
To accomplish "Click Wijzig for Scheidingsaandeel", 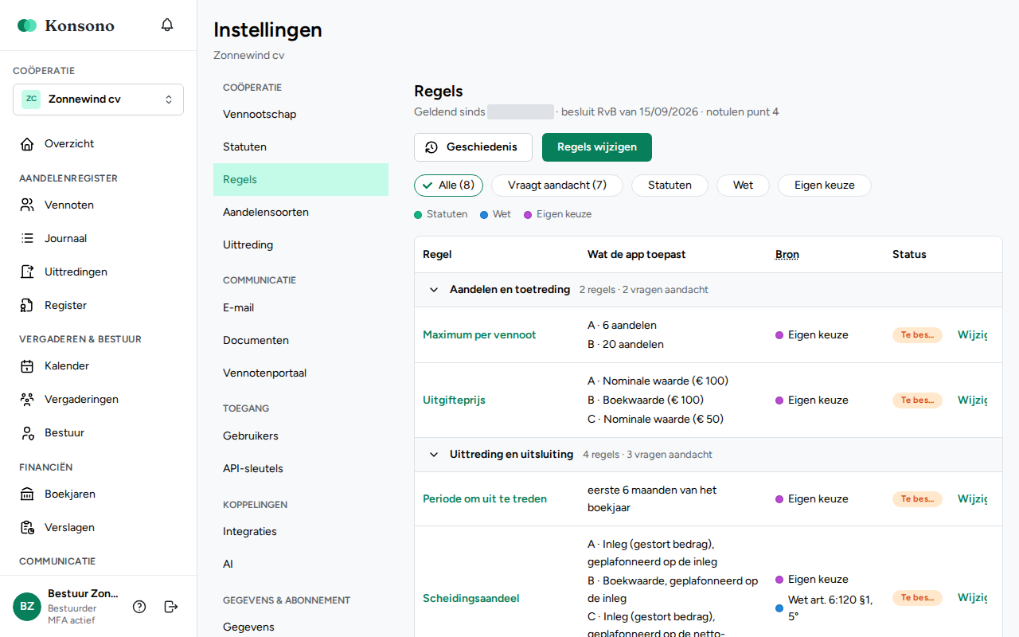I will 972,598.
